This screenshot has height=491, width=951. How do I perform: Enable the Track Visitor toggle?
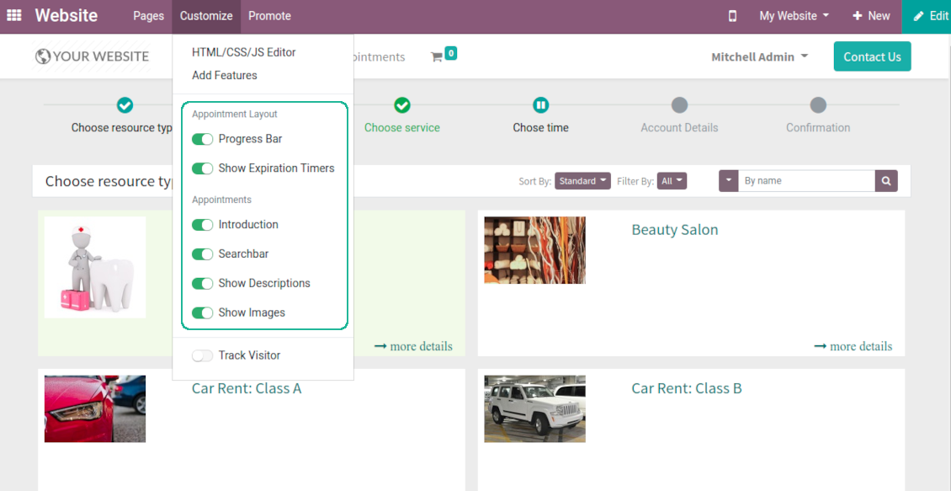pos(202,355)
